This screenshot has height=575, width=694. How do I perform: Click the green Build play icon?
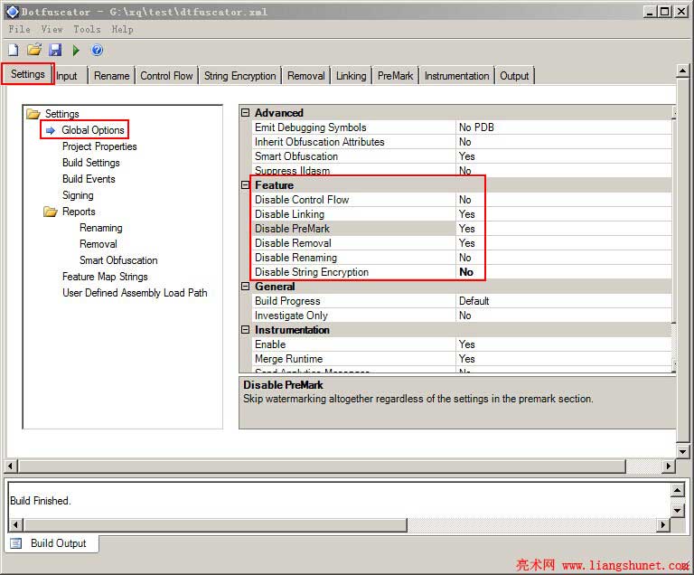point(76,50)
